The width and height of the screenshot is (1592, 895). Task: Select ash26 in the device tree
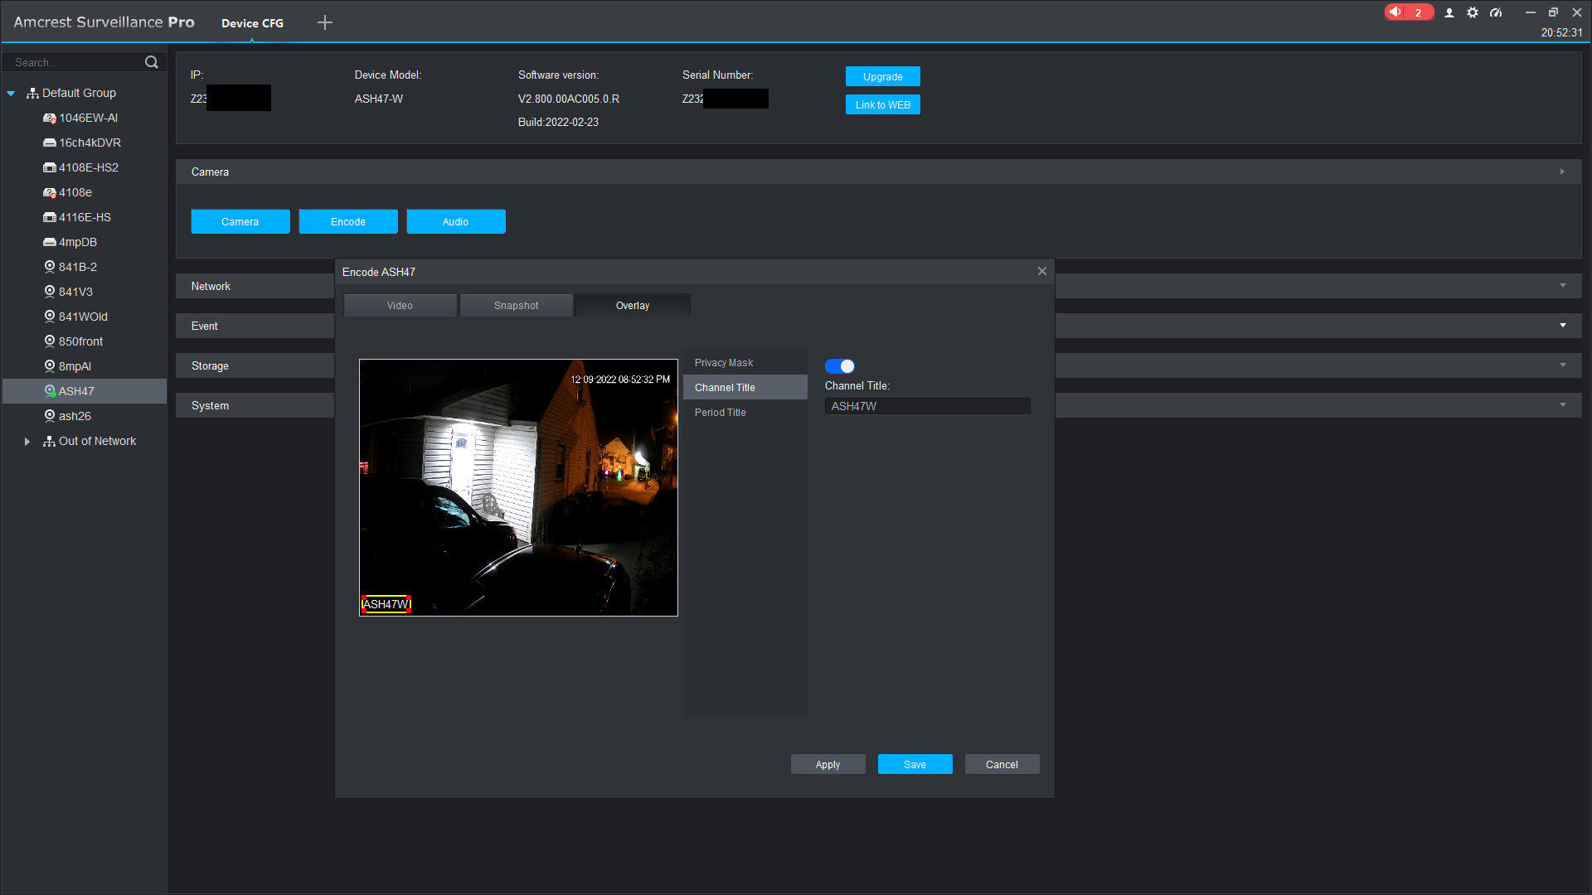(85, 416)
